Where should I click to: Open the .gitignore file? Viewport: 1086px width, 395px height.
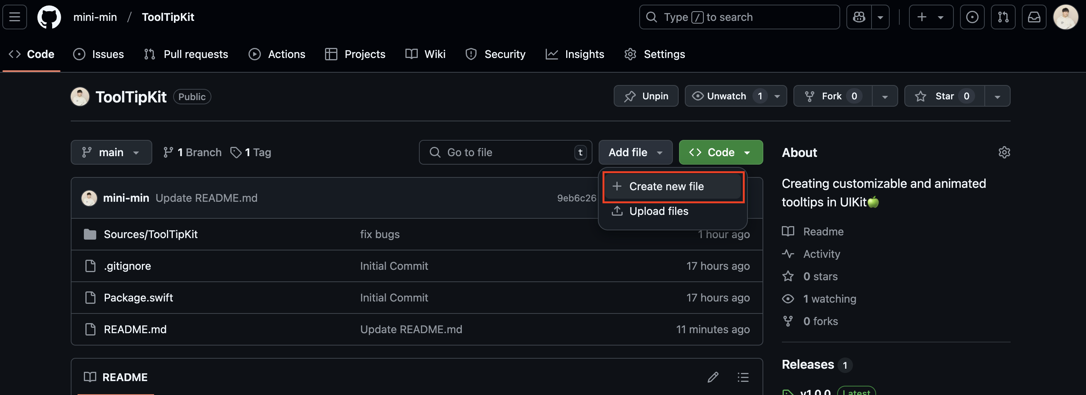tap(127, 266)
